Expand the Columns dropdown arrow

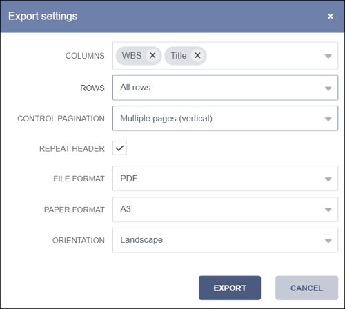coord(328,56)
